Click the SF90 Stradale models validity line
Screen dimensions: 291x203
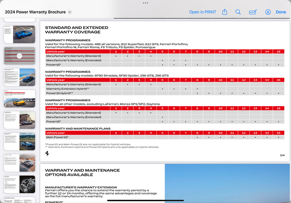pyautogui.click(x=107, y=75)
